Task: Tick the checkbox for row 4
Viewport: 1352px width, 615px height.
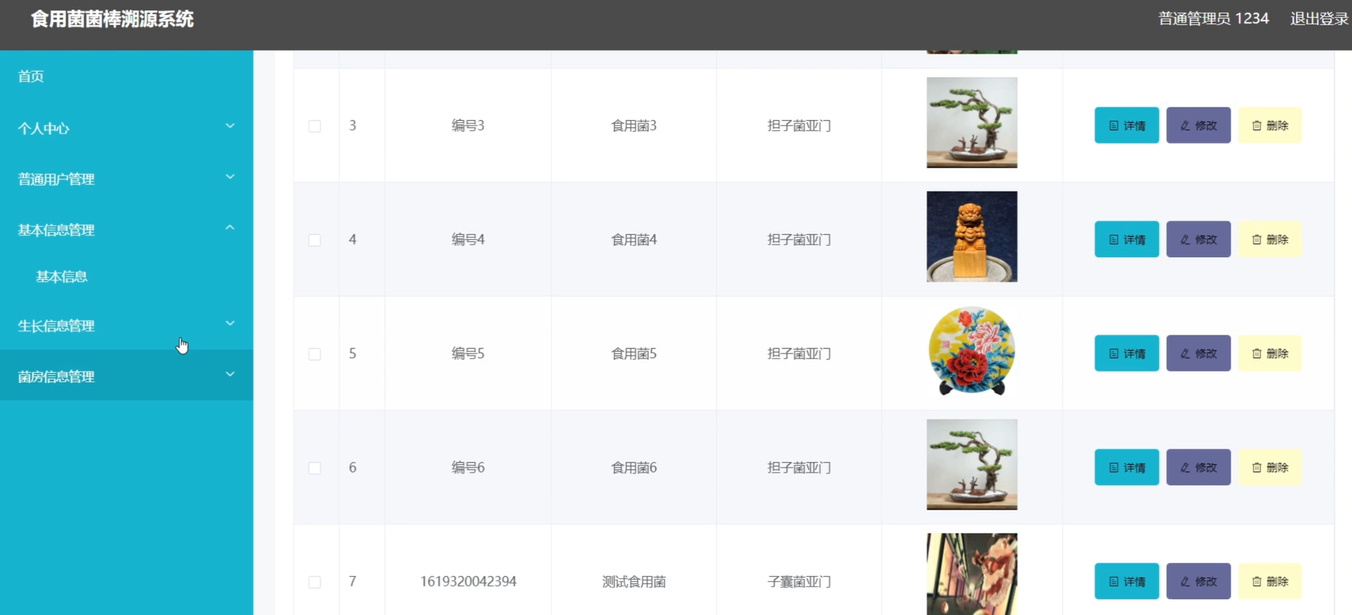Action: tap(314, 240)
